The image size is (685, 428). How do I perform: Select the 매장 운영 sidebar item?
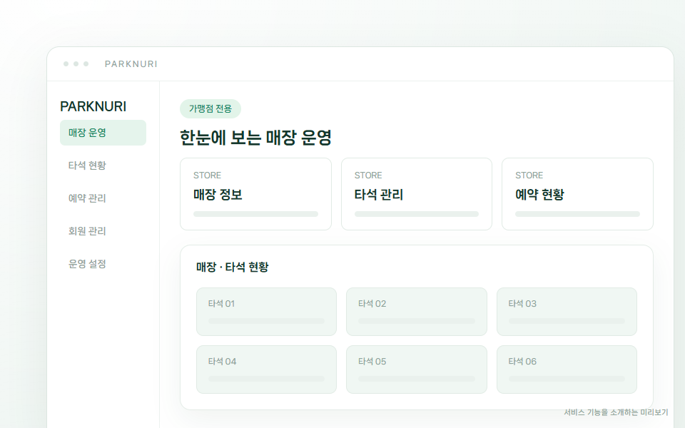pos(103,133)
